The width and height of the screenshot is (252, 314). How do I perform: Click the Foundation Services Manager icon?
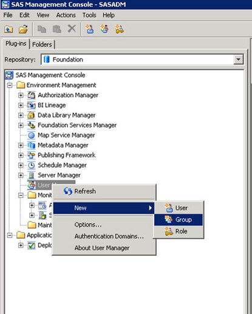[x=32, y=125]
